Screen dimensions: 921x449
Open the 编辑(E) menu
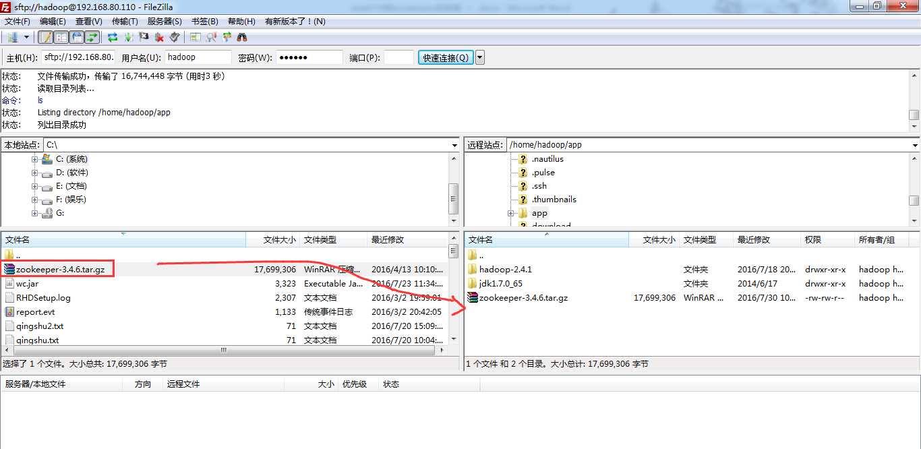pyautogui.click(x=53, y=22)
